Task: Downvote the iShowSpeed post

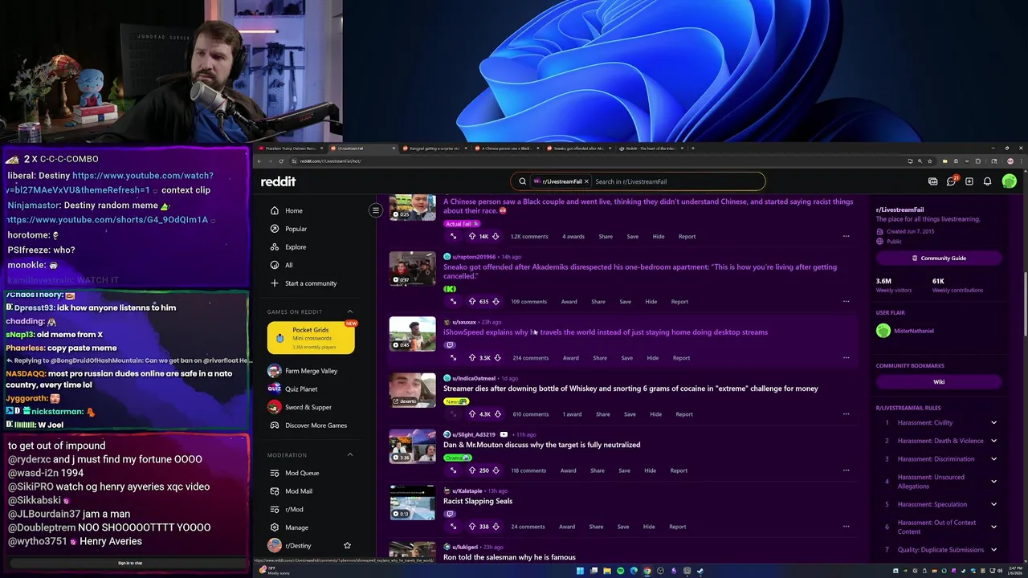Action: pos(497,358)
